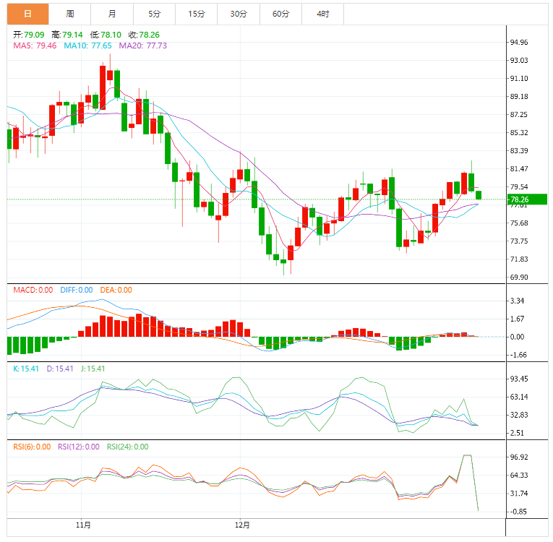Click the MA10: 77.65 indicator label
The width and height of the screenshot is (553, 542).
coord(87,46)
